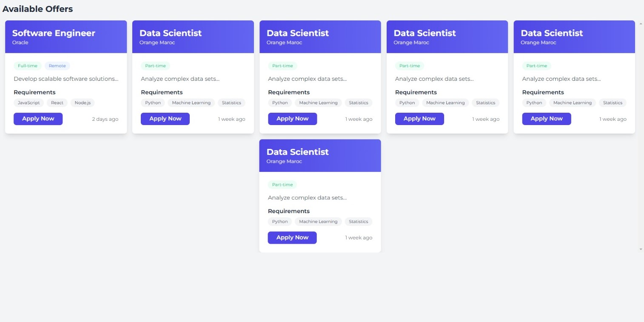Screen dimensions: 644x322
Task: Click Apply Now on the fourth Data Scientist card
Action: point(419,119)
